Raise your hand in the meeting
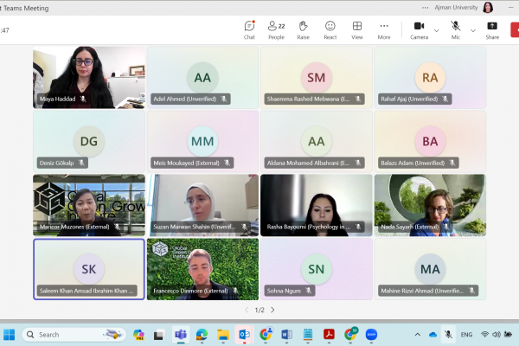The height and width of the screenshot is (346, 519). click(303, 29)
